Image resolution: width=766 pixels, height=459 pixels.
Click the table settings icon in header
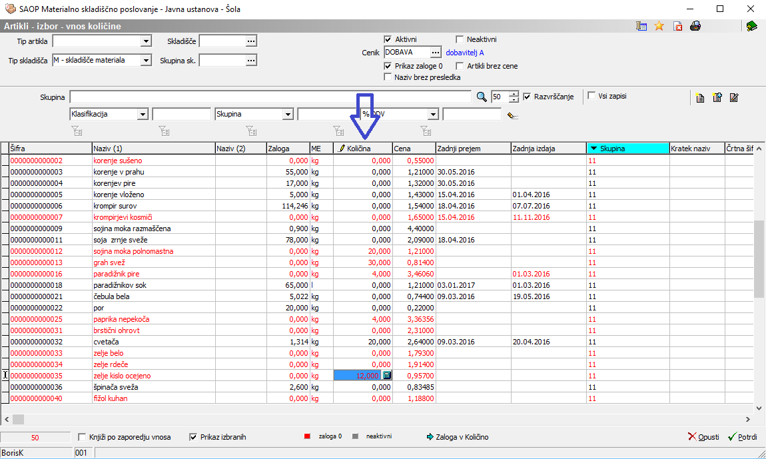(x=641, y=26)
